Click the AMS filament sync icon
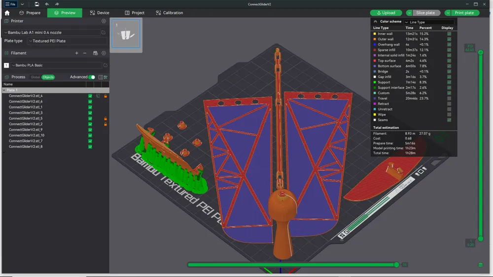The image size is (493, 277). point(95,53)
